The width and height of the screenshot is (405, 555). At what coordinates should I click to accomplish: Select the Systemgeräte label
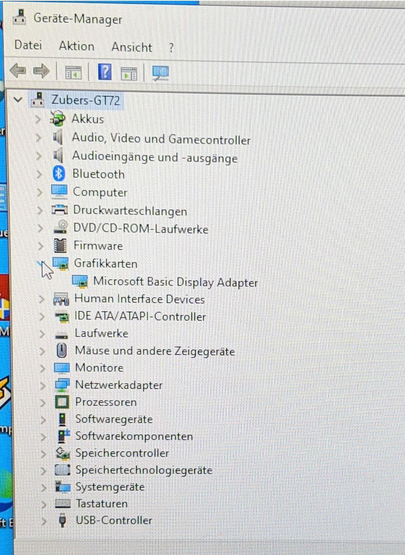[110, 487]
